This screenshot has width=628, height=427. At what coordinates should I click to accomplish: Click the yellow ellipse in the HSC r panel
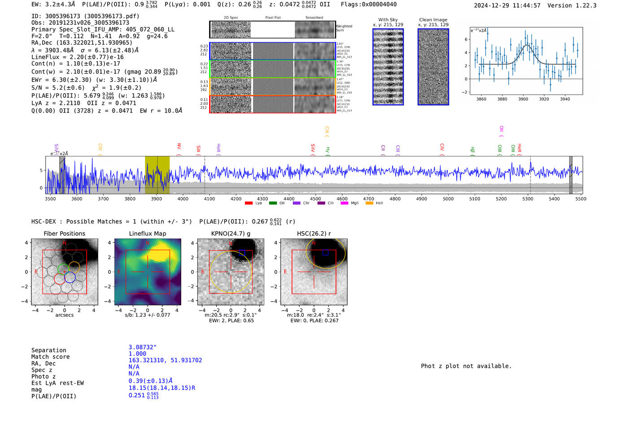pyautogui.click(x=326, y=253)
